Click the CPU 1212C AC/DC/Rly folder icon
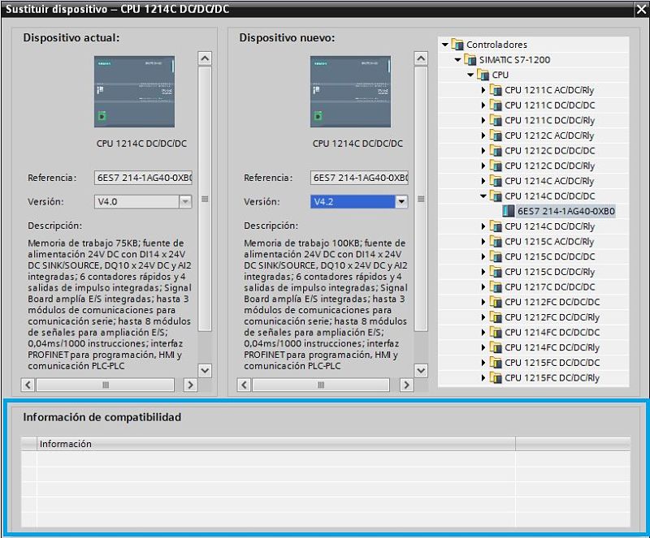This screenshot has height=538, width=650. (x=496, y=136)
